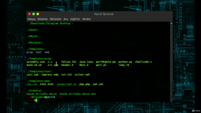Open the Düzenle menu
This screenshot has width=201, height=113.
pyautogui.click(x=43, y=19)
